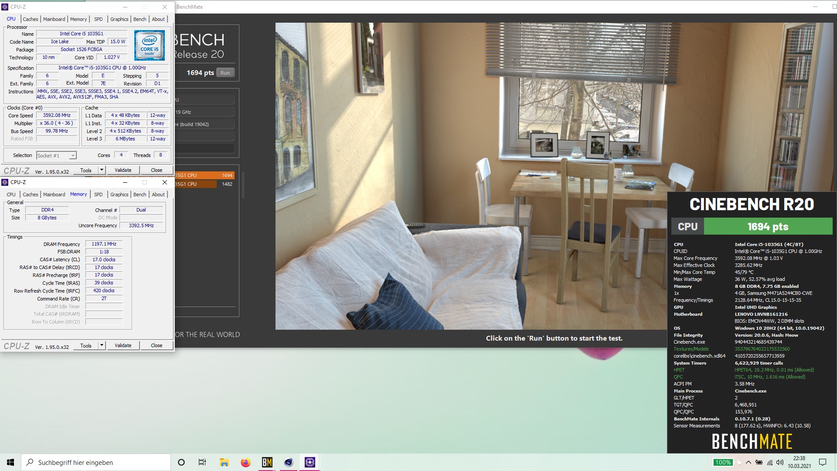
Task: Expand Tools dropdown arrow in upper CPU-Z
Action: pyautogui.click(x=102, y=170)
